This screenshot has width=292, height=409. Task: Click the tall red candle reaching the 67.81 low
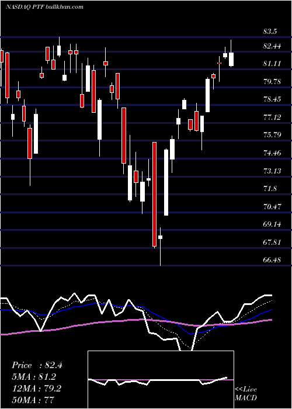(x=155, y=195)
